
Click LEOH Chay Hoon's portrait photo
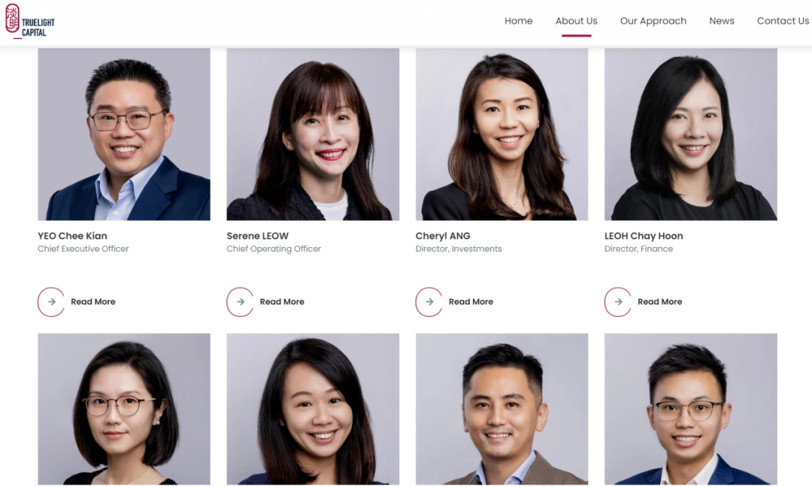(691, 134)
